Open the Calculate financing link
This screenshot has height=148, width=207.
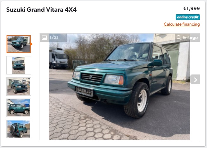click(182, 24)
